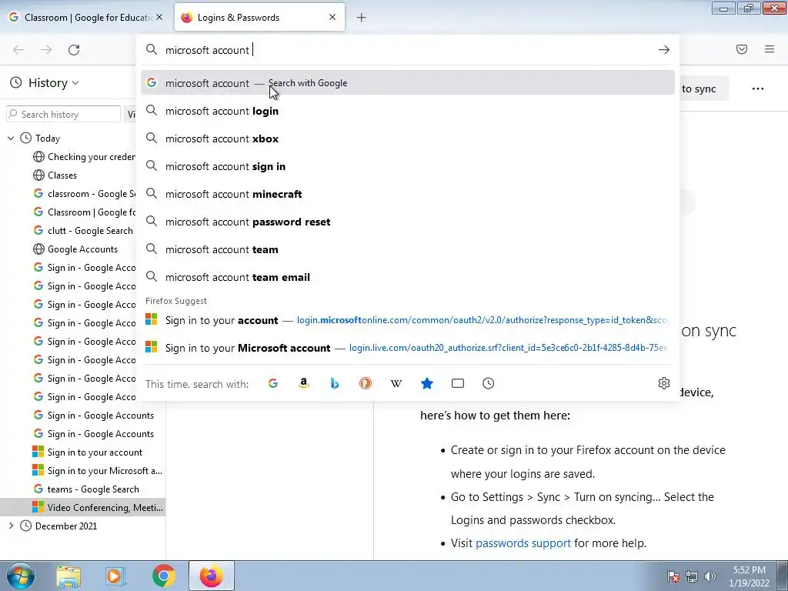788x591 pixels.
Task: Switch to Classroom Google for Education tab
Action: (x=88, y=17)
